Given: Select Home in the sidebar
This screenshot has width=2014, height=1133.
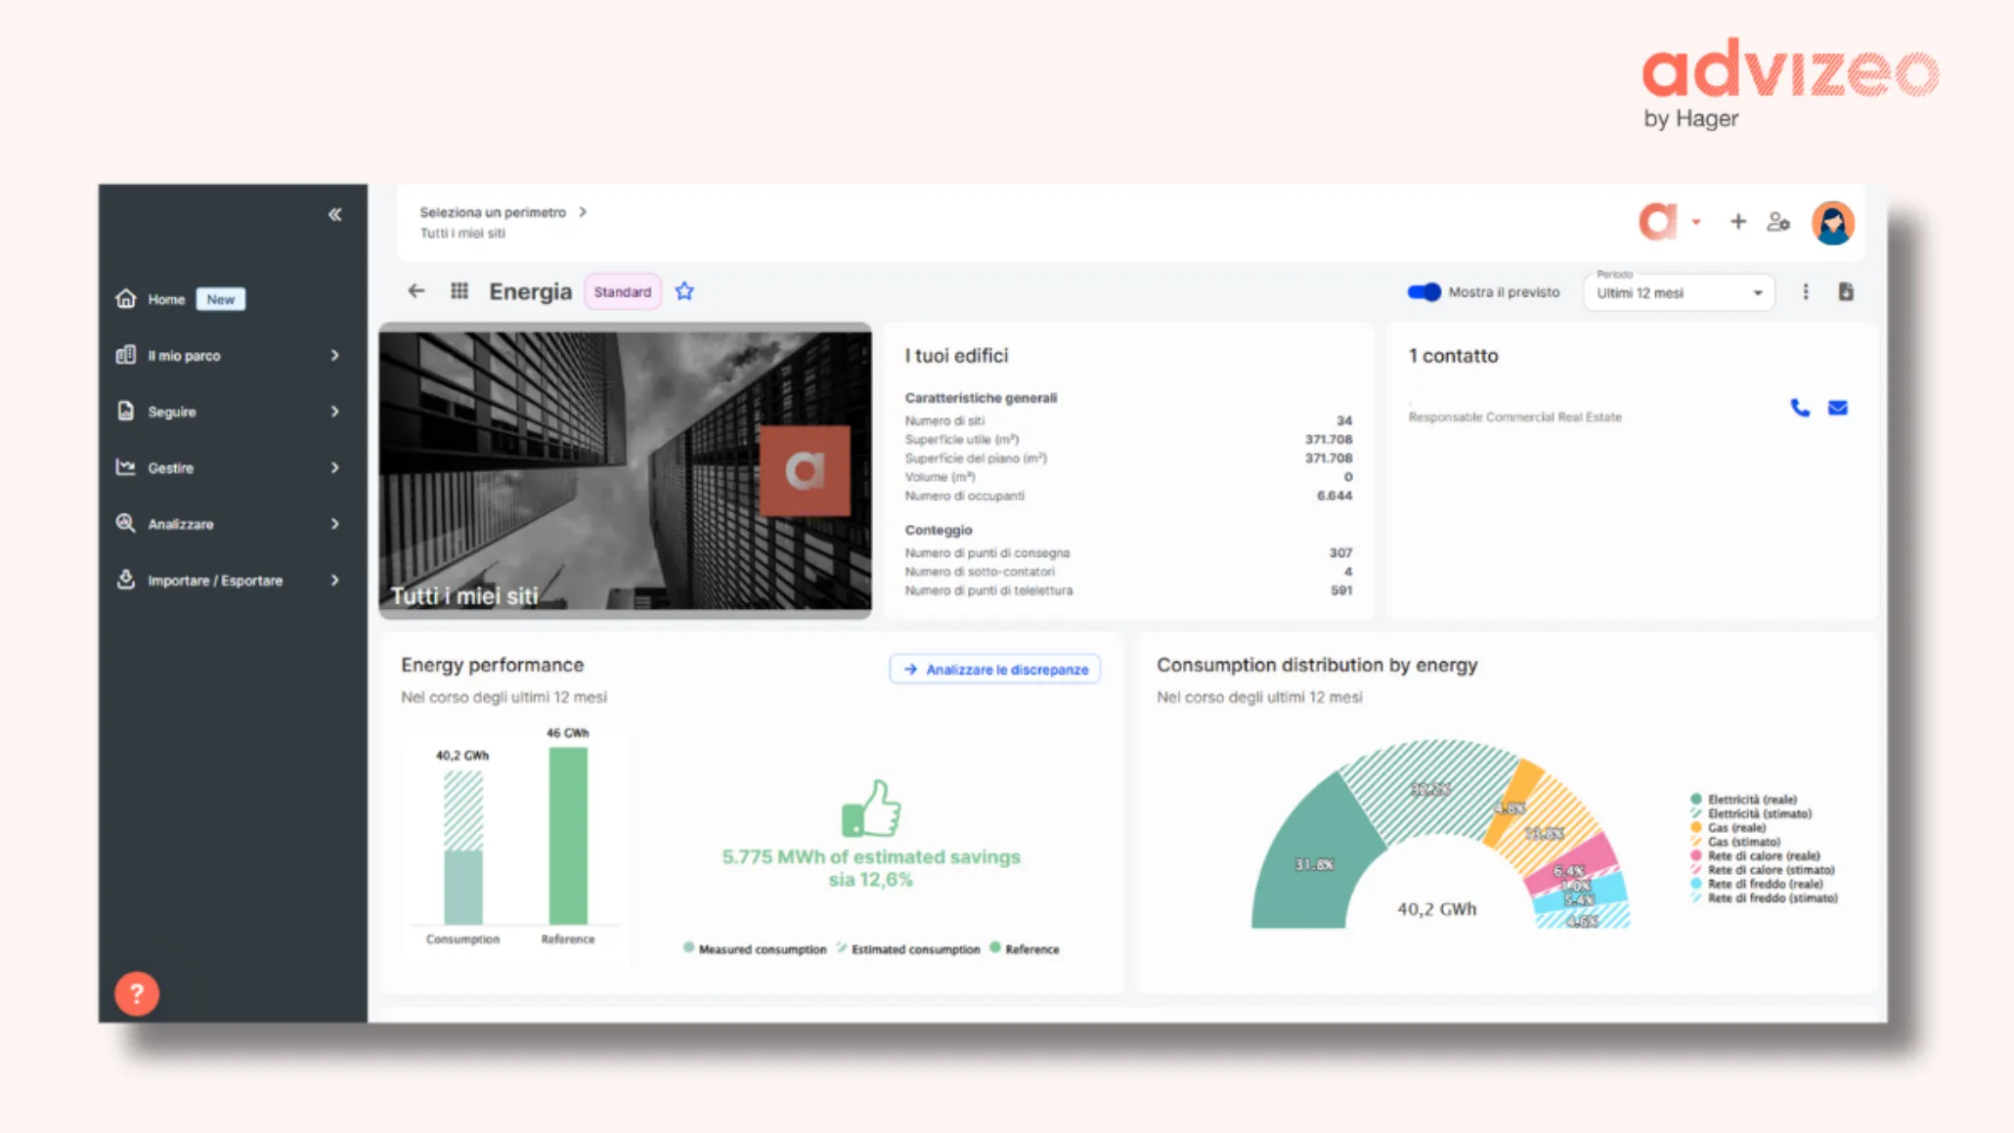Looking at the screenshot, I should (166, 299).
